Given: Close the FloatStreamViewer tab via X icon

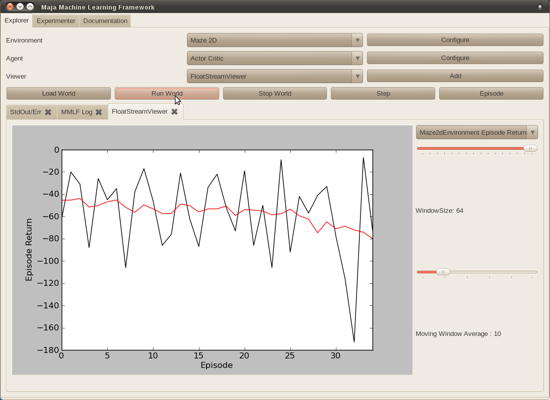Looking at the screenshot, I should tap(174, 112).
